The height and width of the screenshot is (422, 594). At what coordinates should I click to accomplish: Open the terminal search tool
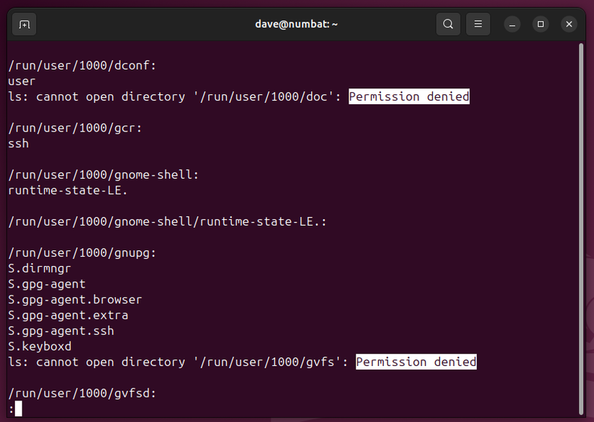[x=448, y=24]
